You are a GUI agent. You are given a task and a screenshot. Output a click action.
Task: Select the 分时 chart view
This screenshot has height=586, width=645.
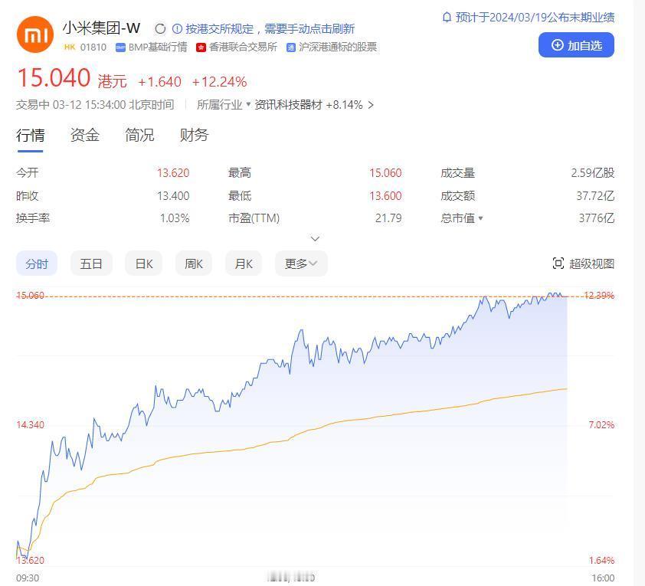point(37,264)
